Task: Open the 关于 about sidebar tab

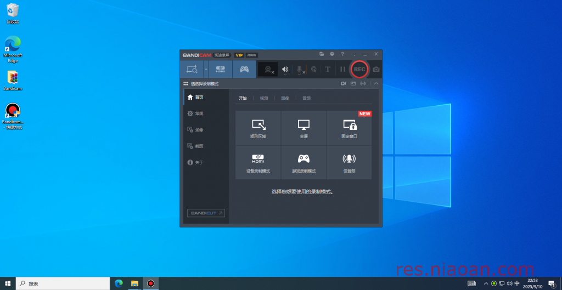Action: tap(206, 163)
